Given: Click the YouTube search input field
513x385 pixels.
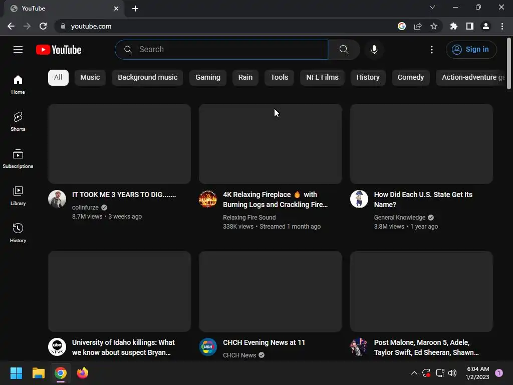Looking at the screenshot, I should 221,50.
